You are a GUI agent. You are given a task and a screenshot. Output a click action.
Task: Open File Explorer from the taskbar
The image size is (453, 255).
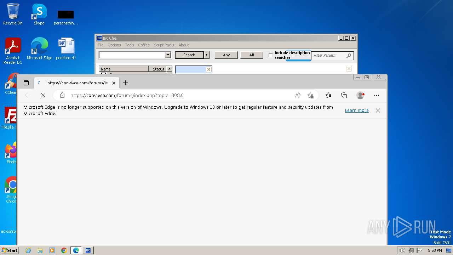point(40,250)
